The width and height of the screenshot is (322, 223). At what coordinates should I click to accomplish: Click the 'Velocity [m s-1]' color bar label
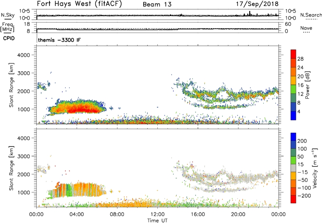[x=315, y=168]
